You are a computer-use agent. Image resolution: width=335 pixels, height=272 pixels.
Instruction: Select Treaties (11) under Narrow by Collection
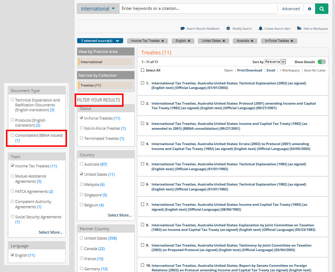click(x=106, y=85)
